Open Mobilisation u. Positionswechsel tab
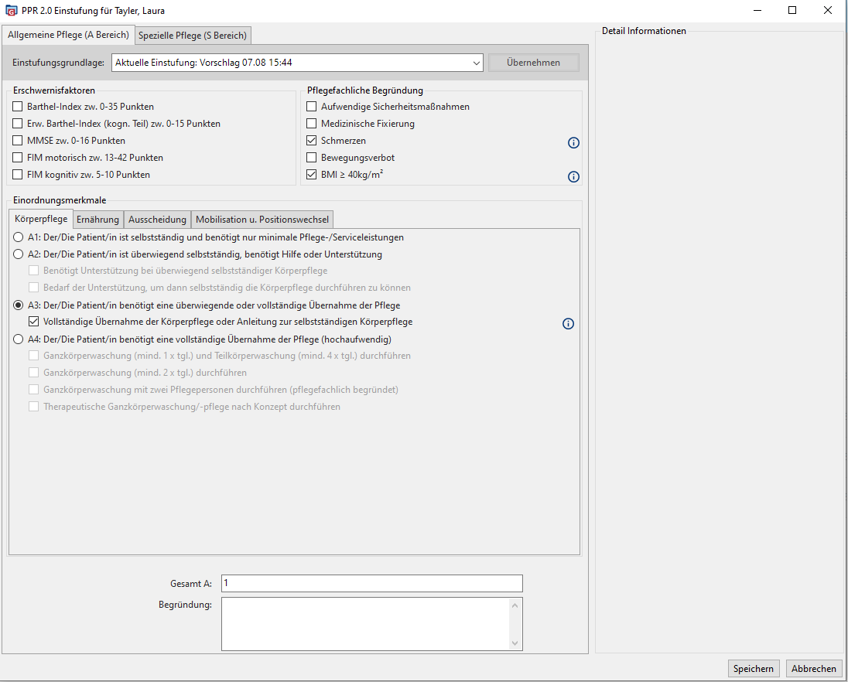Image resolution: width=848 pixels, height=682 pixels. [x=262, y=220]
